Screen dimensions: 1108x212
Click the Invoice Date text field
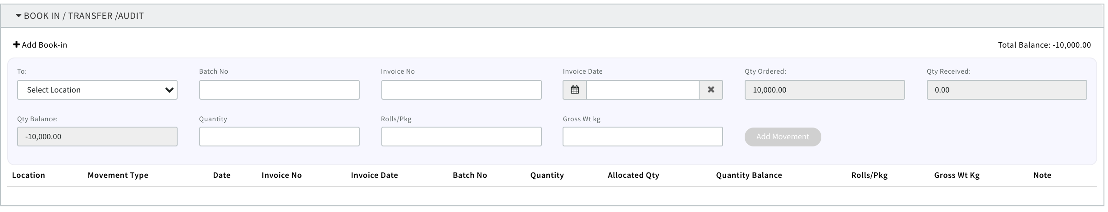642,90
